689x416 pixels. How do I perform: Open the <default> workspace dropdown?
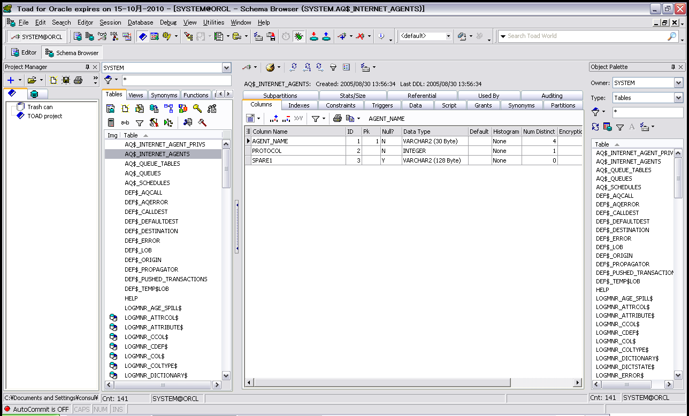[x=448, y=36]
